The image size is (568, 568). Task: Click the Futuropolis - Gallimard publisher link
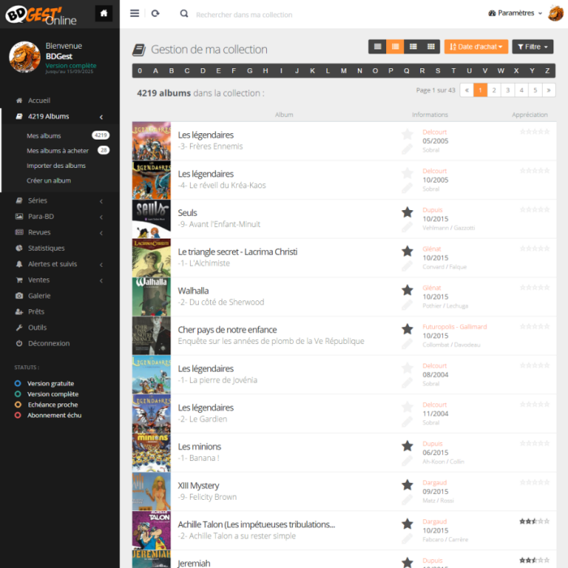coord(454,327)
